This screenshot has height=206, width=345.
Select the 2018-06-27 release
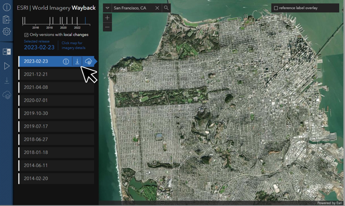click(x=56, y=139)
